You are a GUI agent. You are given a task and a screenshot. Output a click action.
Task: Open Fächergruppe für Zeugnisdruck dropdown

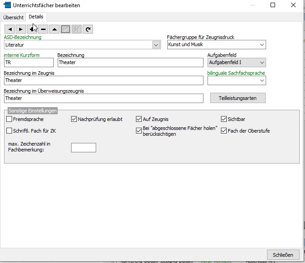click(x=262, y=45)
